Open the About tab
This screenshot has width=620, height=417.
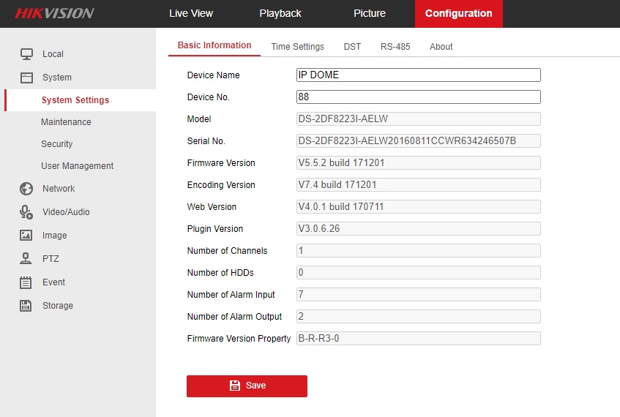coord(441,47)
